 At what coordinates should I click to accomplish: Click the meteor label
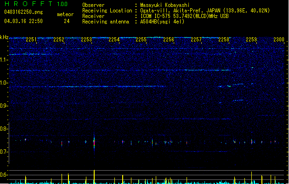tap(65, 14)
